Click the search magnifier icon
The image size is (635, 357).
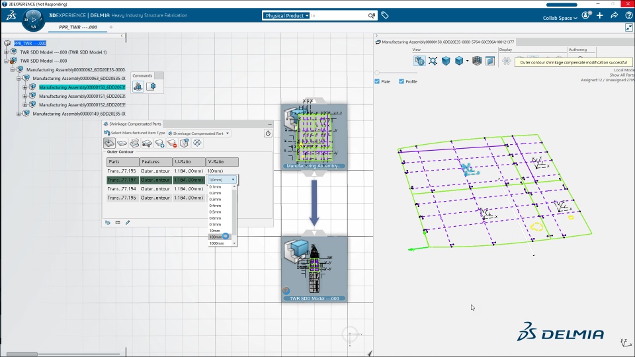(x=371, y=15)
